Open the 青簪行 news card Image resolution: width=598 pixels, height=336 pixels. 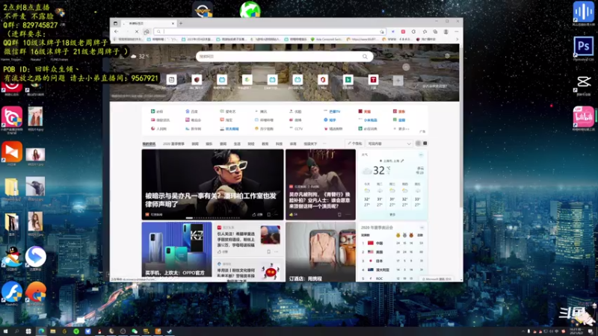pyautogui.click(x=321, y=184)
